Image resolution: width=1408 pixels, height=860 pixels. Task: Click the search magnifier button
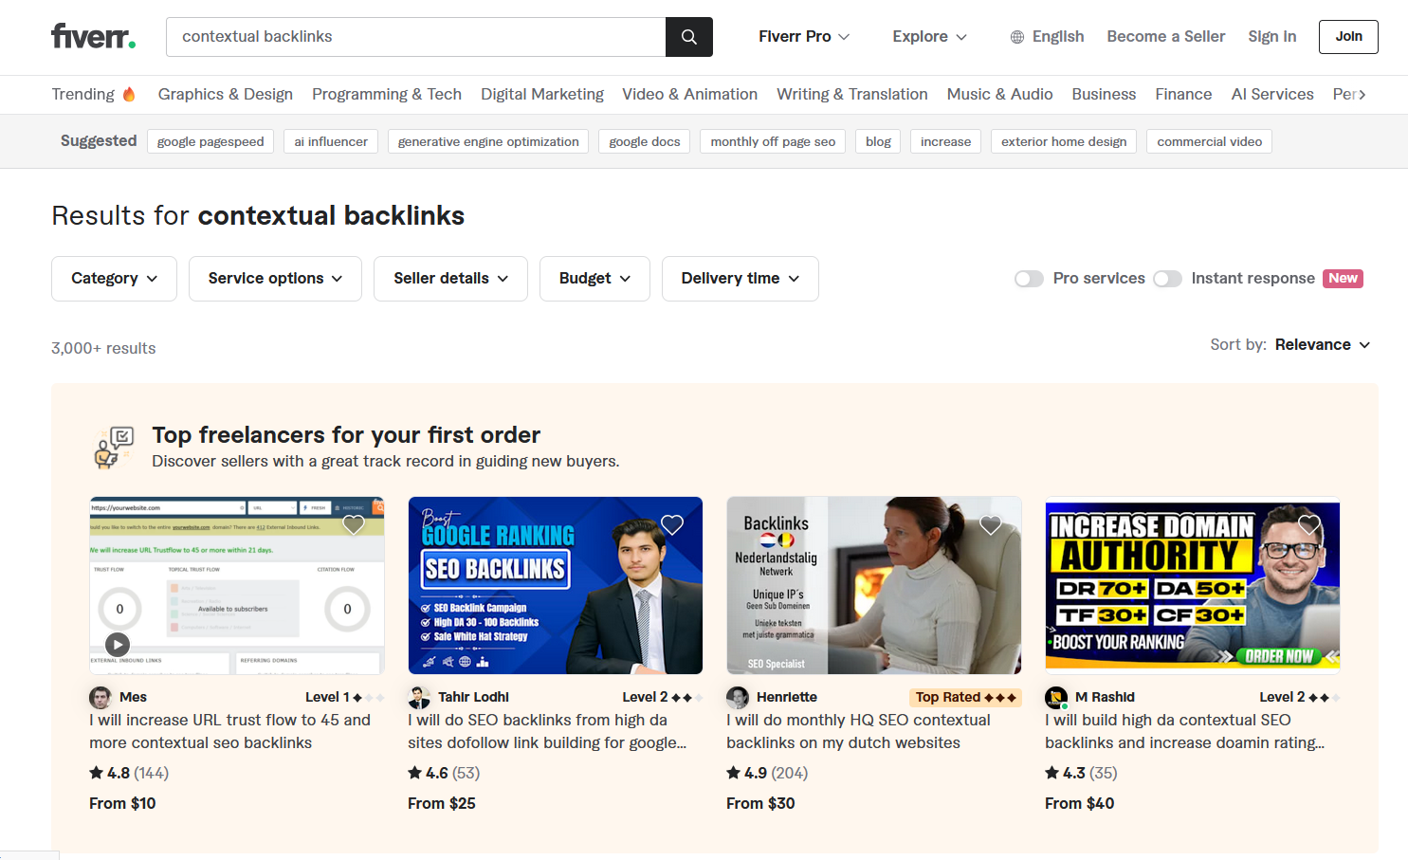pos(689,37)
